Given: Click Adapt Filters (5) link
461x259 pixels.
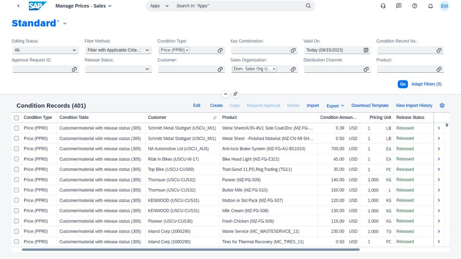Looking at the screenshot, I should (426, 84).
